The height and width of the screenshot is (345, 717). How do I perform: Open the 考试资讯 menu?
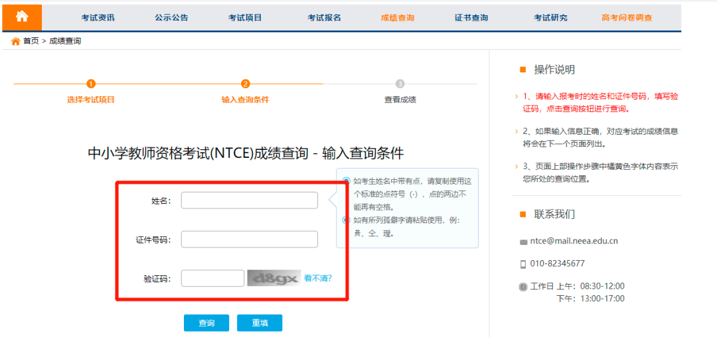click(x=98, y=18)
